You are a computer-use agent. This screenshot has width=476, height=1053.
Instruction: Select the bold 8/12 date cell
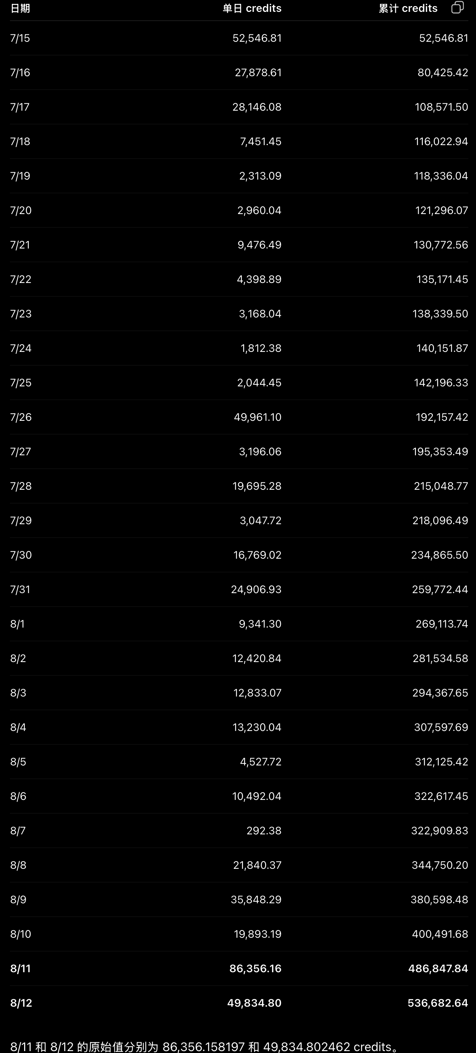click(x=21, y=1003)
